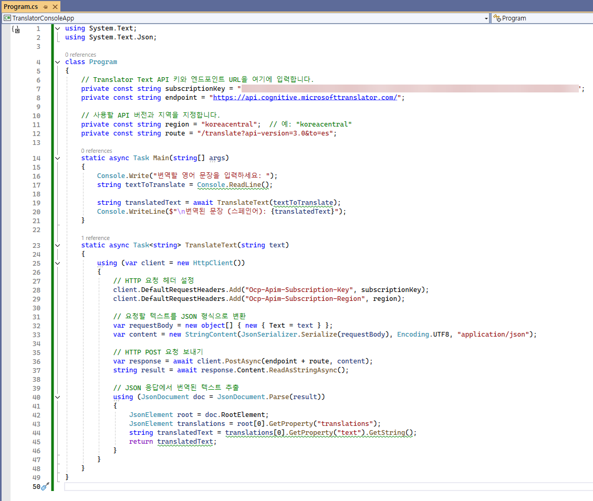Close the Program.cs tab

coord(54,7)
